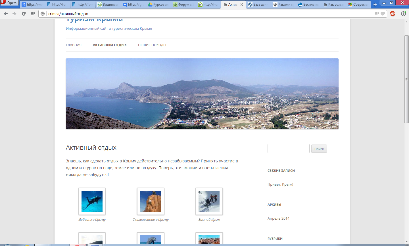The width and height of the screenshot is (409, 246).
Task: Click the page vertical scrollbar thumb
Action: 406,79
